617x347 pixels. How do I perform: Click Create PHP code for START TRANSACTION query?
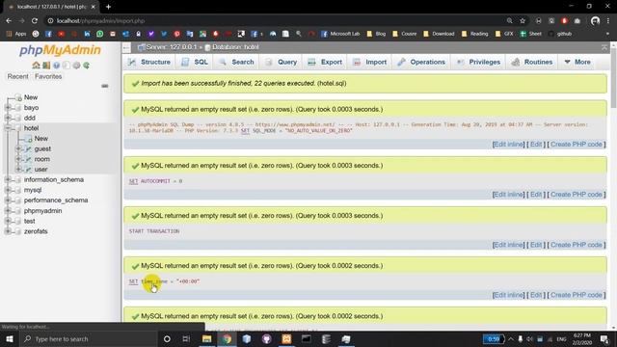click(577, 245)
